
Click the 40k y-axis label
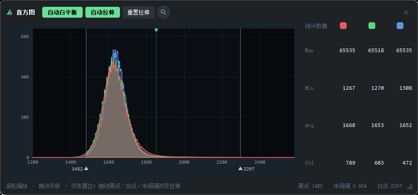pos(25,77)
